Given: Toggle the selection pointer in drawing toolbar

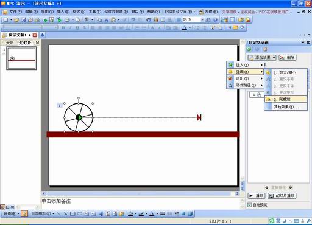Looking at the screenshot, I should (24, 213).
